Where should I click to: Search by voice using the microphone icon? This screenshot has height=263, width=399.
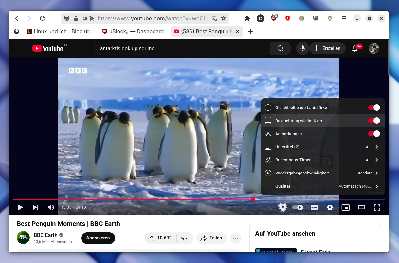302,48
